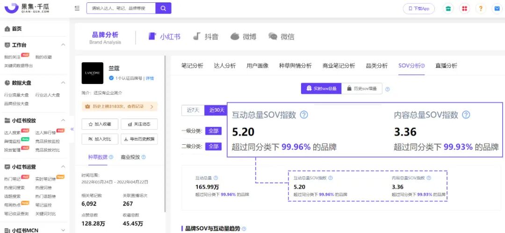Open 行业流量大盘 in the sidebar
Image resolution: width=505 pixels, height=233 pixels.
tap(16, 95)
